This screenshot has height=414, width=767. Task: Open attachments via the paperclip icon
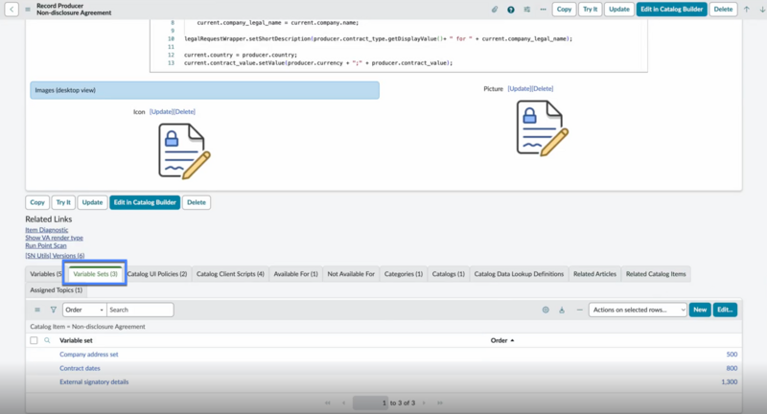(x=495, y=10)
